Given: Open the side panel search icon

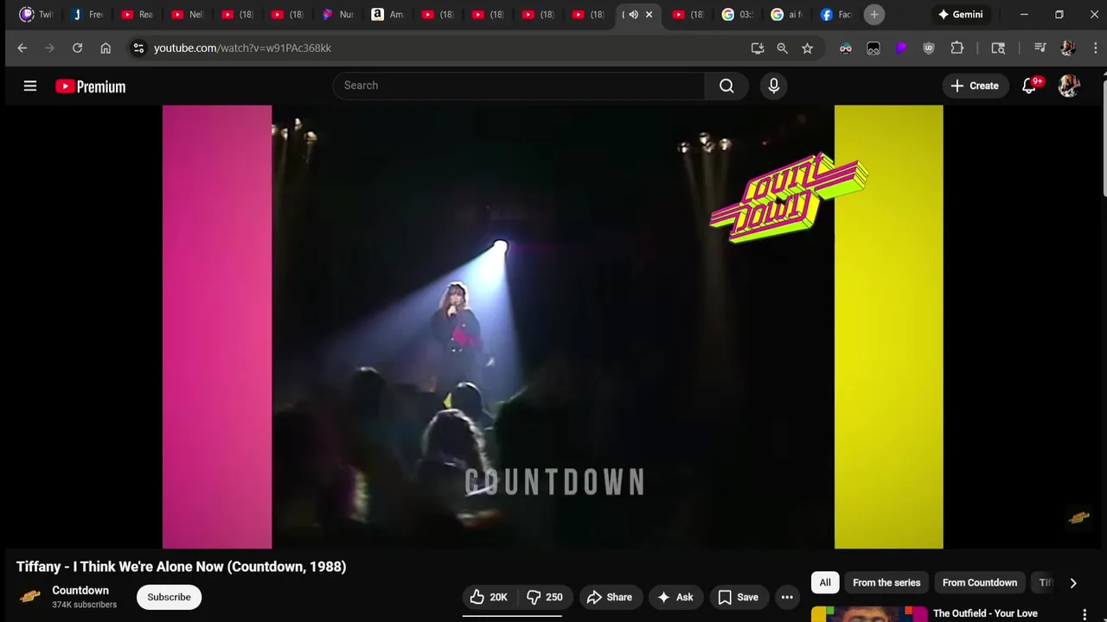Looking at the screenshot, I should [998, 48].
